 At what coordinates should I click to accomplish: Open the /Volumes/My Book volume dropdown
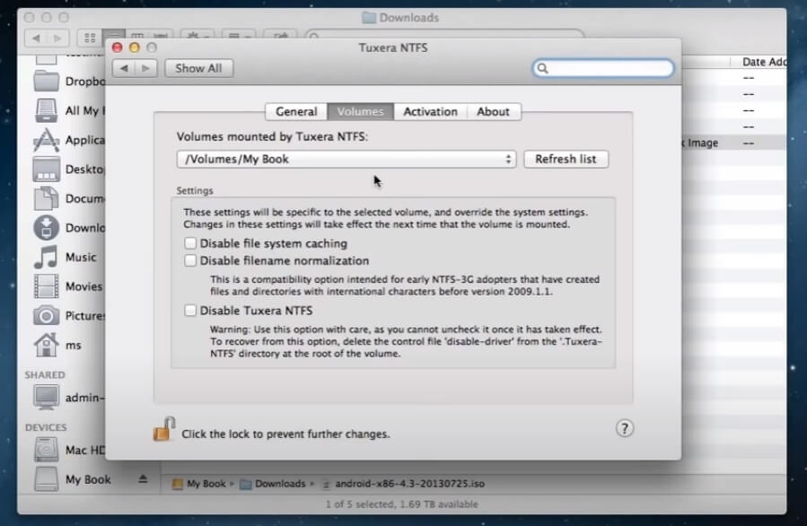click(346, 159)
